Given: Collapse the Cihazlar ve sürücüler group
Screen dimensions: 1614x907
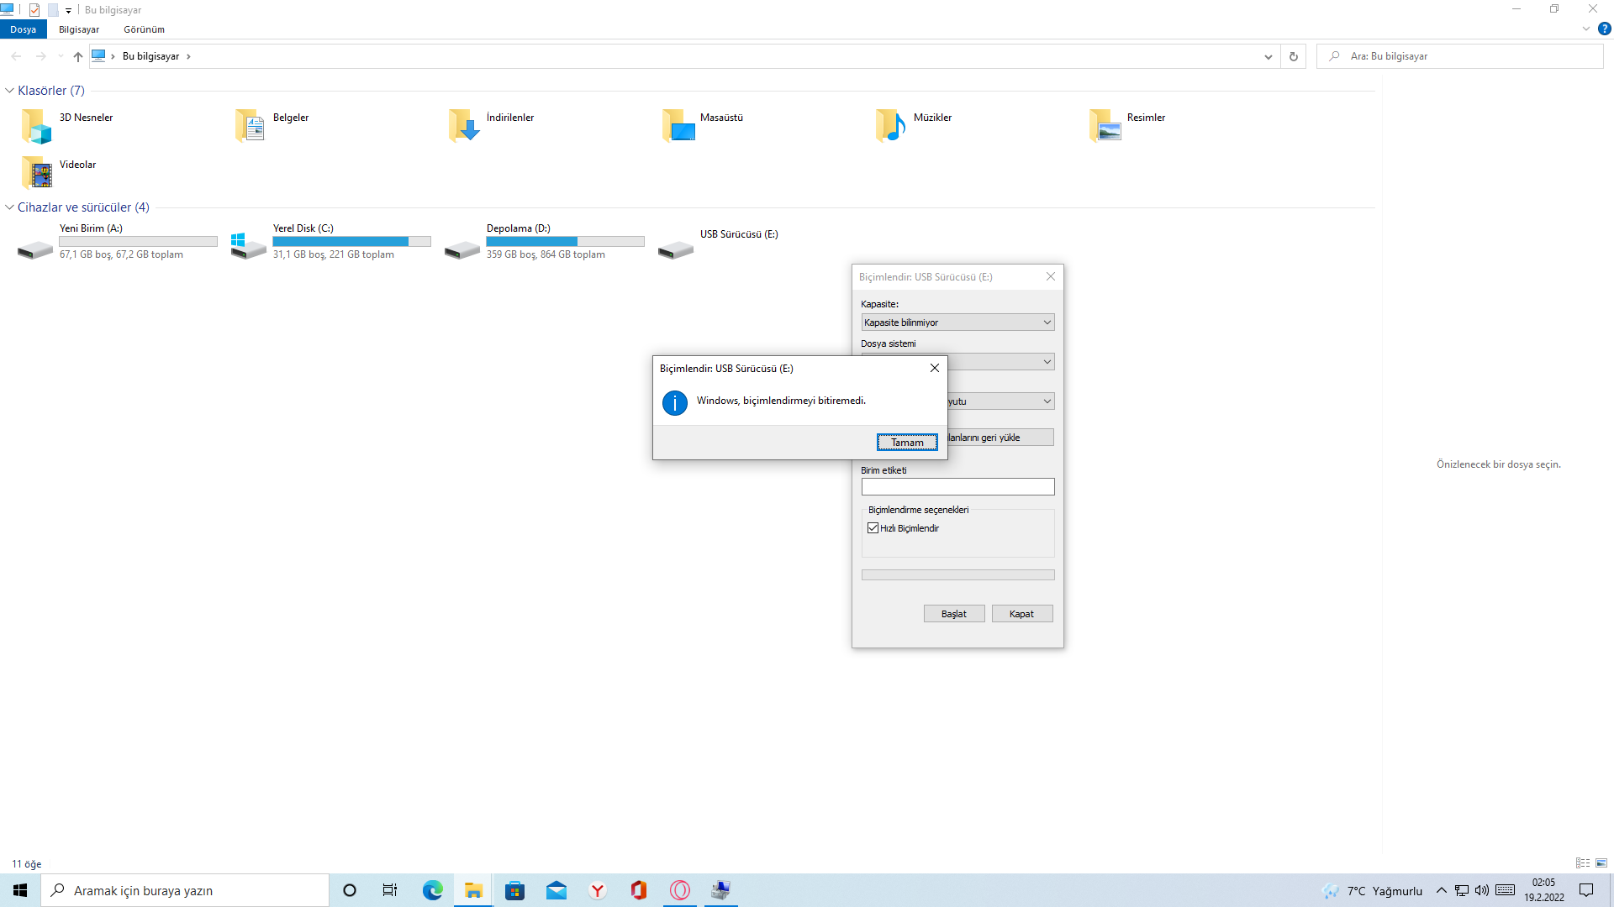Looking at the screenshot, I should coord(9,207).
